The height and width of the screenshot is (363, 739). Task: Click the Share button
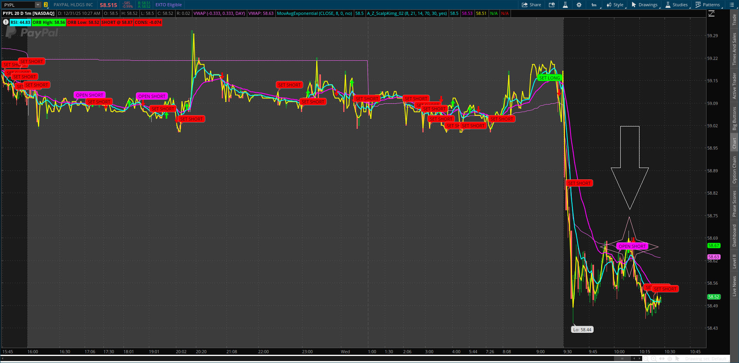coord(531,5)
